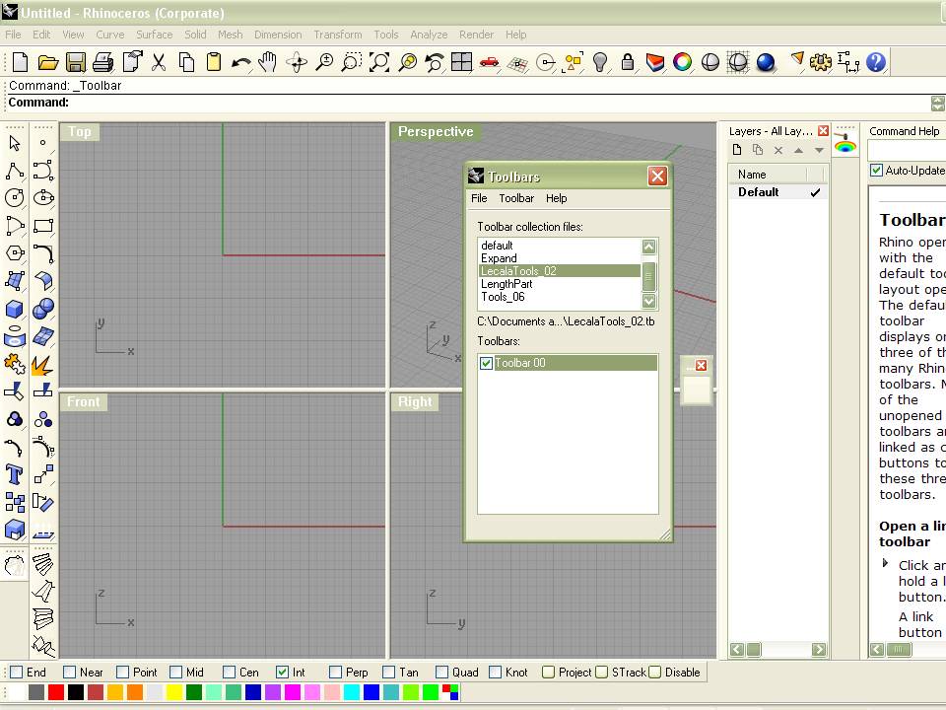Click the Zoom Extents icon
The height and width of the screenshot is (710, 946).
pos(379,62)
